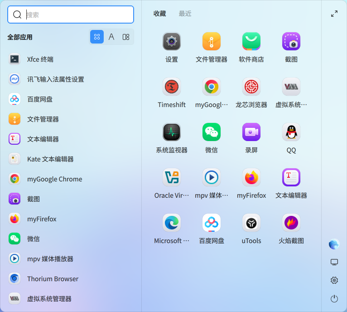The image size is (347, 312).
Task: Open Settings in the favorites grid
Action: (172, 41)
